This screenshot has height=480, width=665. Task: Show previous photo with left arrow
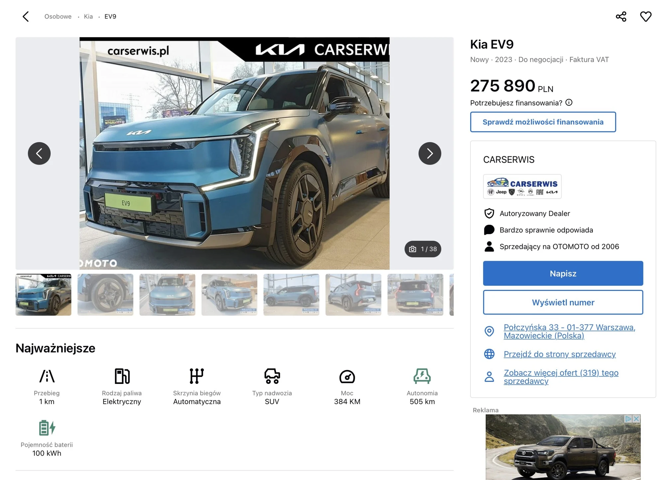click(x=39, y=153)
